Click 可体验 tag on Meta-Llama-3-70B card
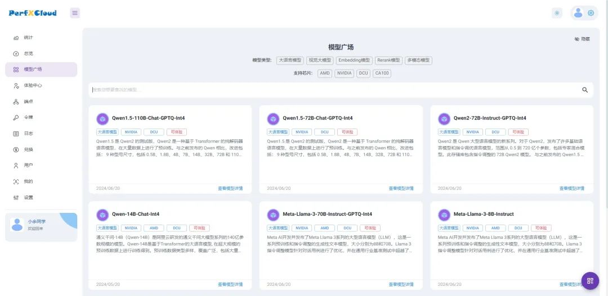Viewport: 608px width, 296px height. (x=370, y=228)
